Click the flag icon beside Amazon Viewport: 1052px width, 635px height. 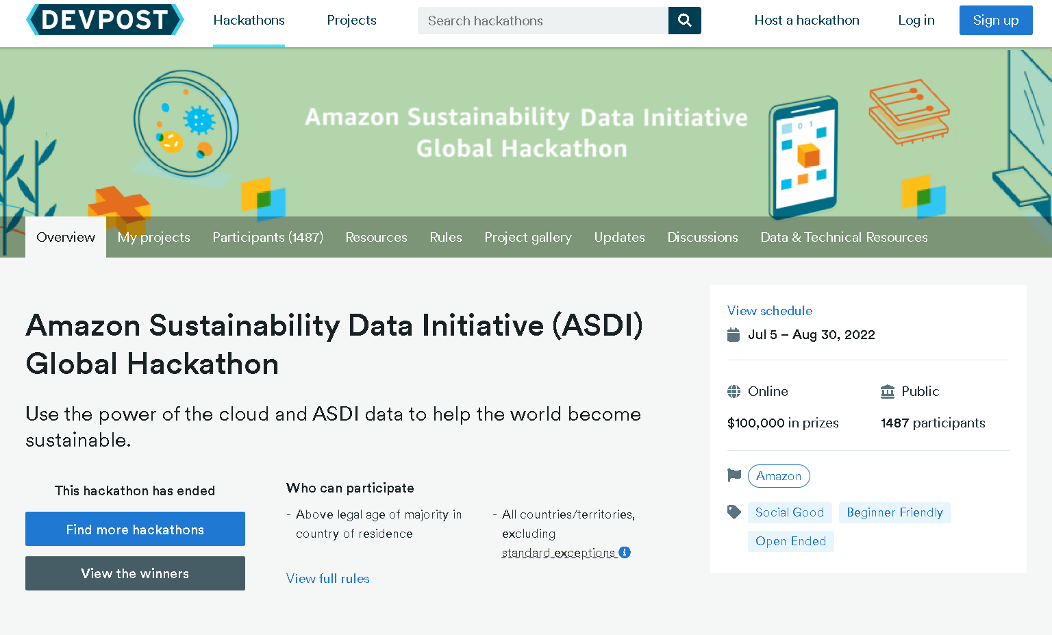tap(734, 475)
